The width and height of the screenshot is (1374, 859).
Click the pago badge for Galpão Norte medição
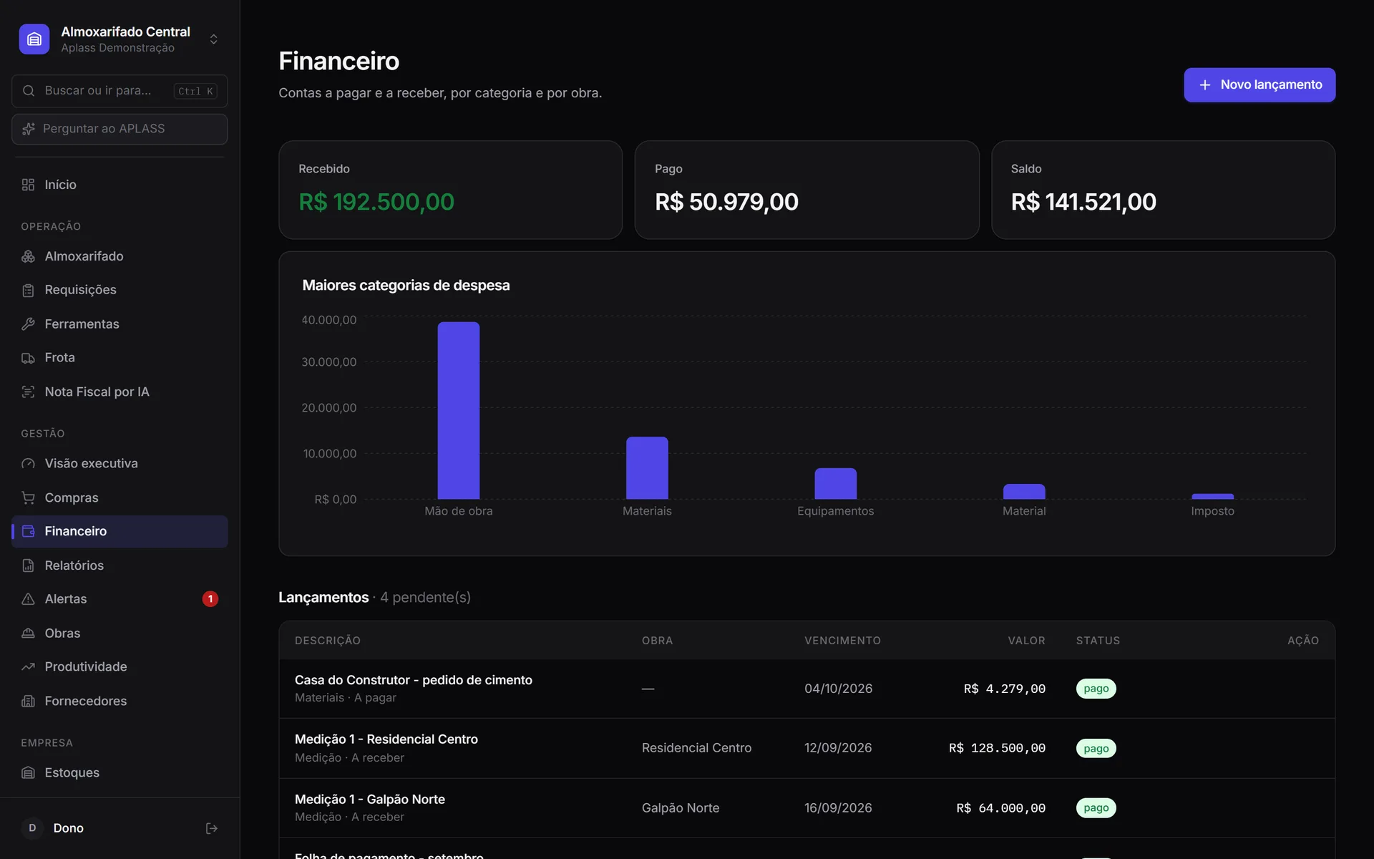click(x=1096, y=807)
